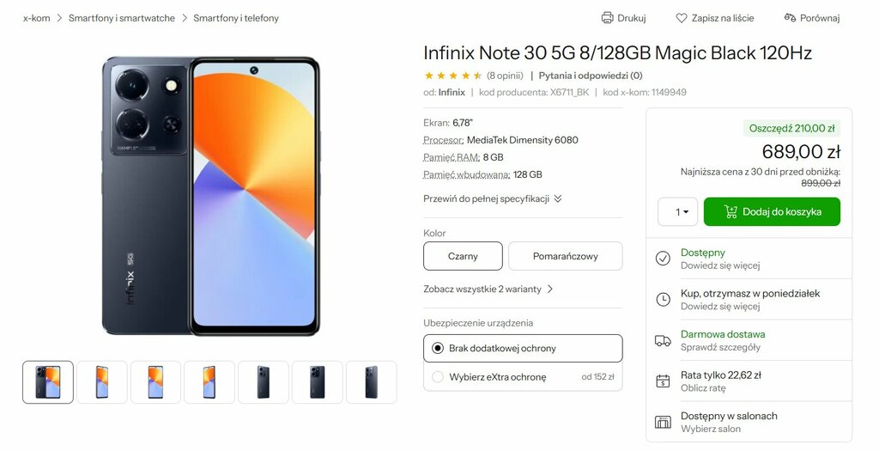Click the scales icon for Porównaj
The height and width of the screenshot is (451, 879).
click(x=790, y=18)
